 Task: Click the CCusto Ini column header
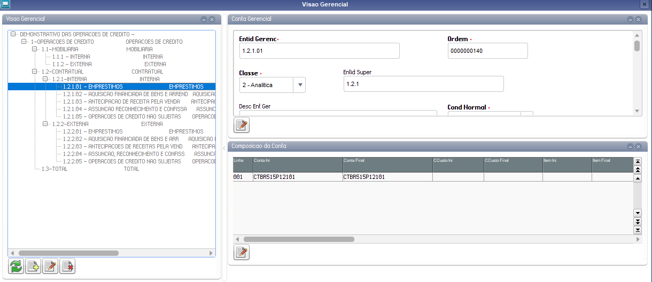(458, 164)
